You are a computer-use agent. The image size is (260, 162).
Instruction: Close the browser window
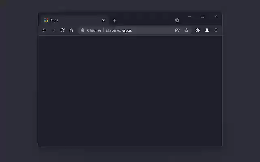point(216,16)
